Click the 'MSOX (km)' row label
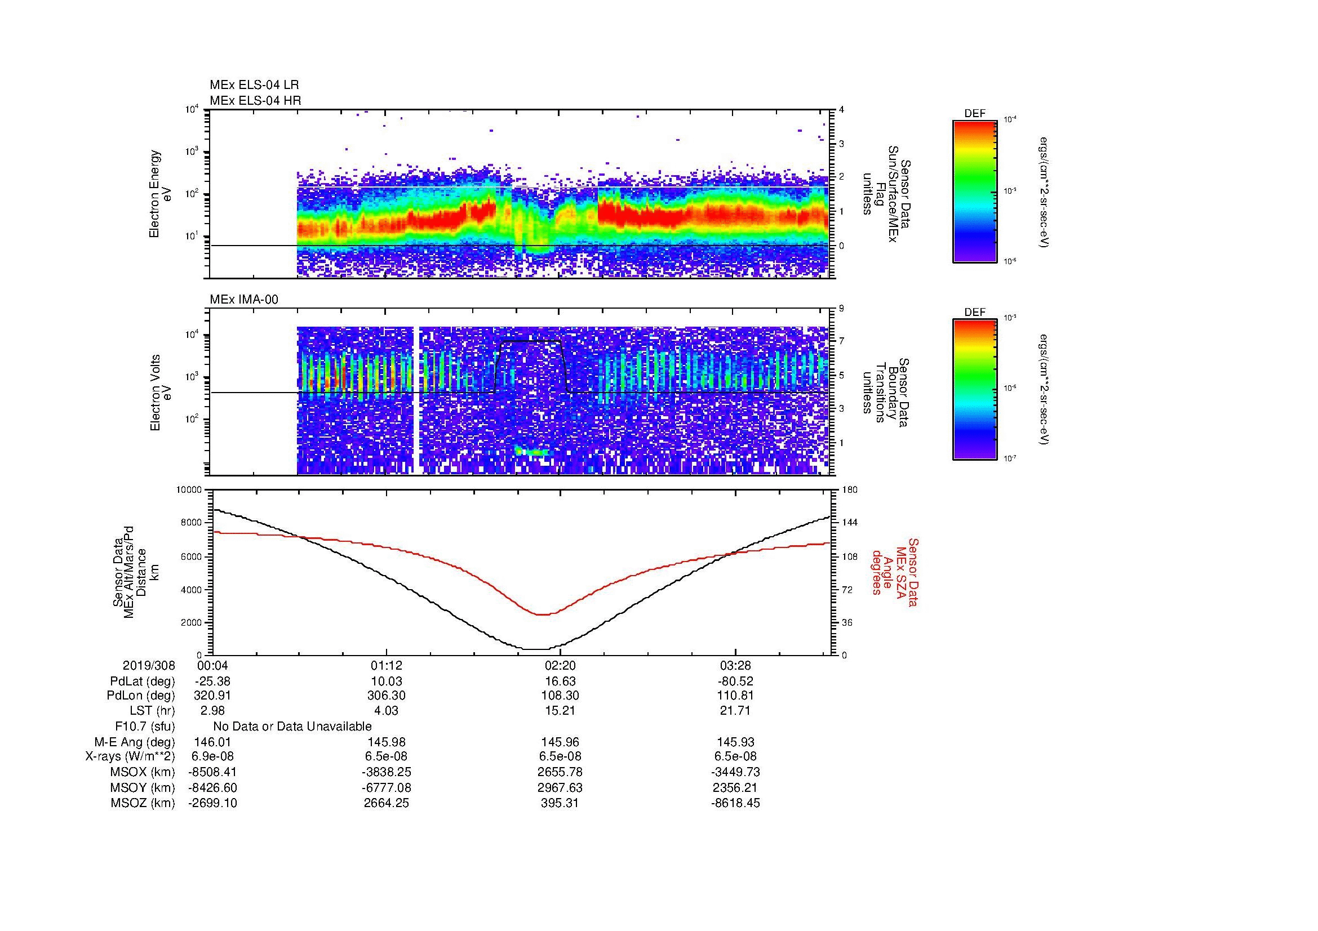 [143, 772]
